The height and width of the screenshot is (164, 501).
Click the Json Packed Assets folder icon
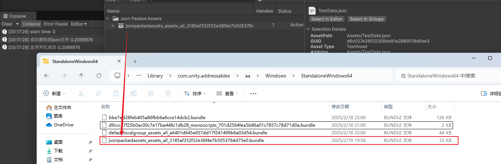click(x=116, y=18)
